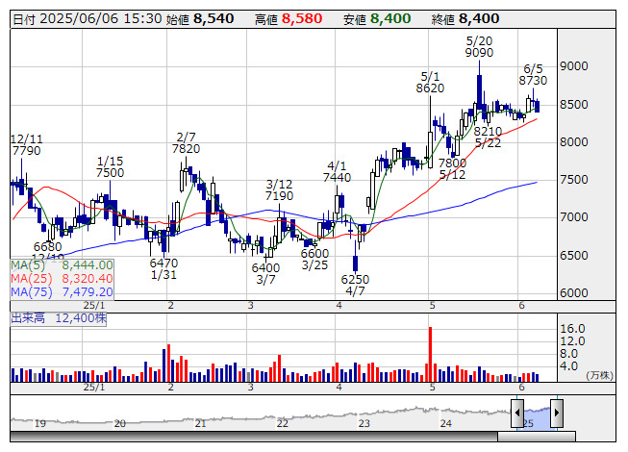Click the 5/20 9090 peak price annotation
Image resolution: width=628 pixels, height=452 pixels.
click(x=479, y=47)
